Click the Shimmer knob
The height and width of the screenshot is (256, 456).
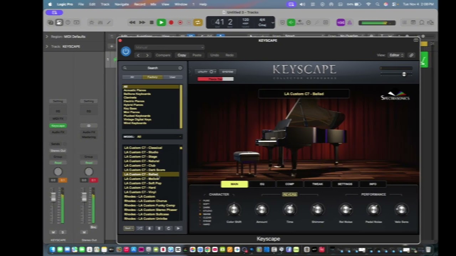[317, 210]
